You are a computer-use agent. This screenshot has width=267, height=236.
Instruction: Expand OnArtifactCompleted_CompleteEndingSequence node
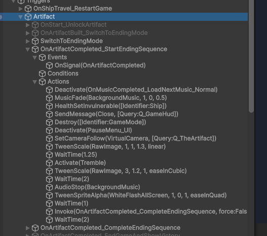[27, 228]
